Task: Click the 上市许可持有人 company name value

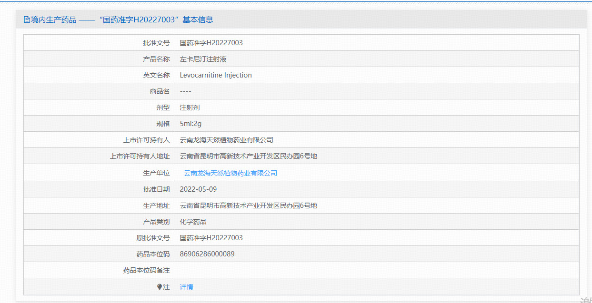Action: pyautogui.click(x=226, y=140)
